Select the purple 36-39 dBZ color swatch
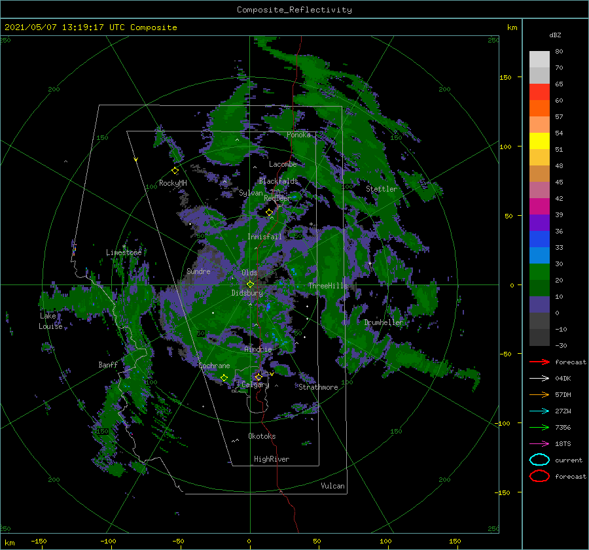Screen dimensions: 589x550 539,223
